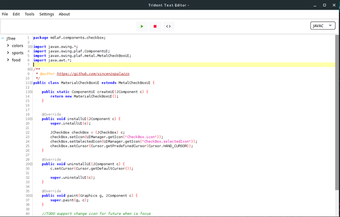Screen dimensions: 340x217
Task: Click the @Override annotation on line 18
Action: point(52,114)
